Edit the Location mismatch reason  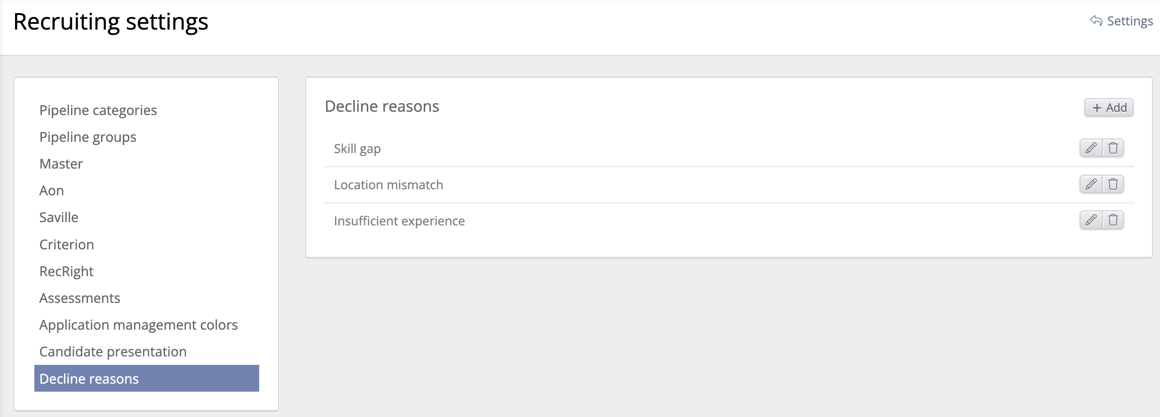pyautogui.click(x=1091, y=184)
